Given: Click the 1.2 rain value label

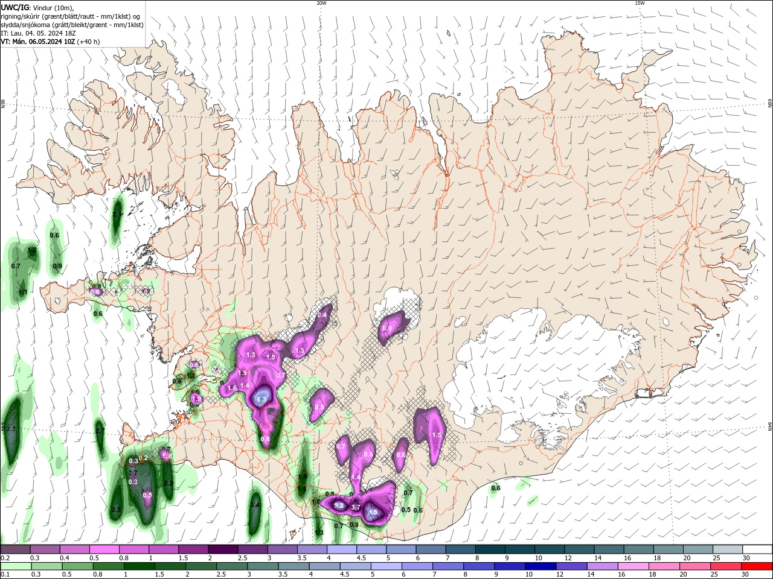Looking at the screenshot, I should point(33,250).
